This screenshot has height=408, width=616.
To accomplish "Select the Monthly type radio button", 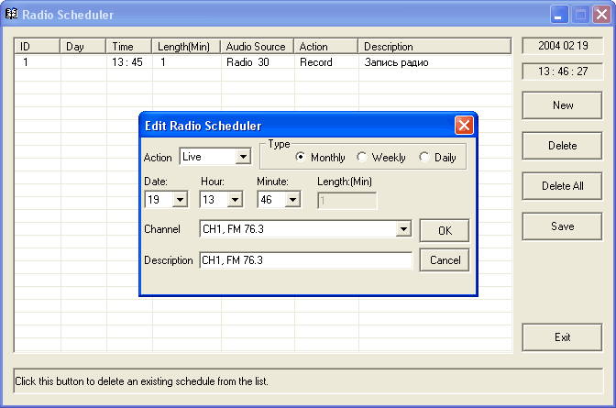I will [x=301, y=157].
